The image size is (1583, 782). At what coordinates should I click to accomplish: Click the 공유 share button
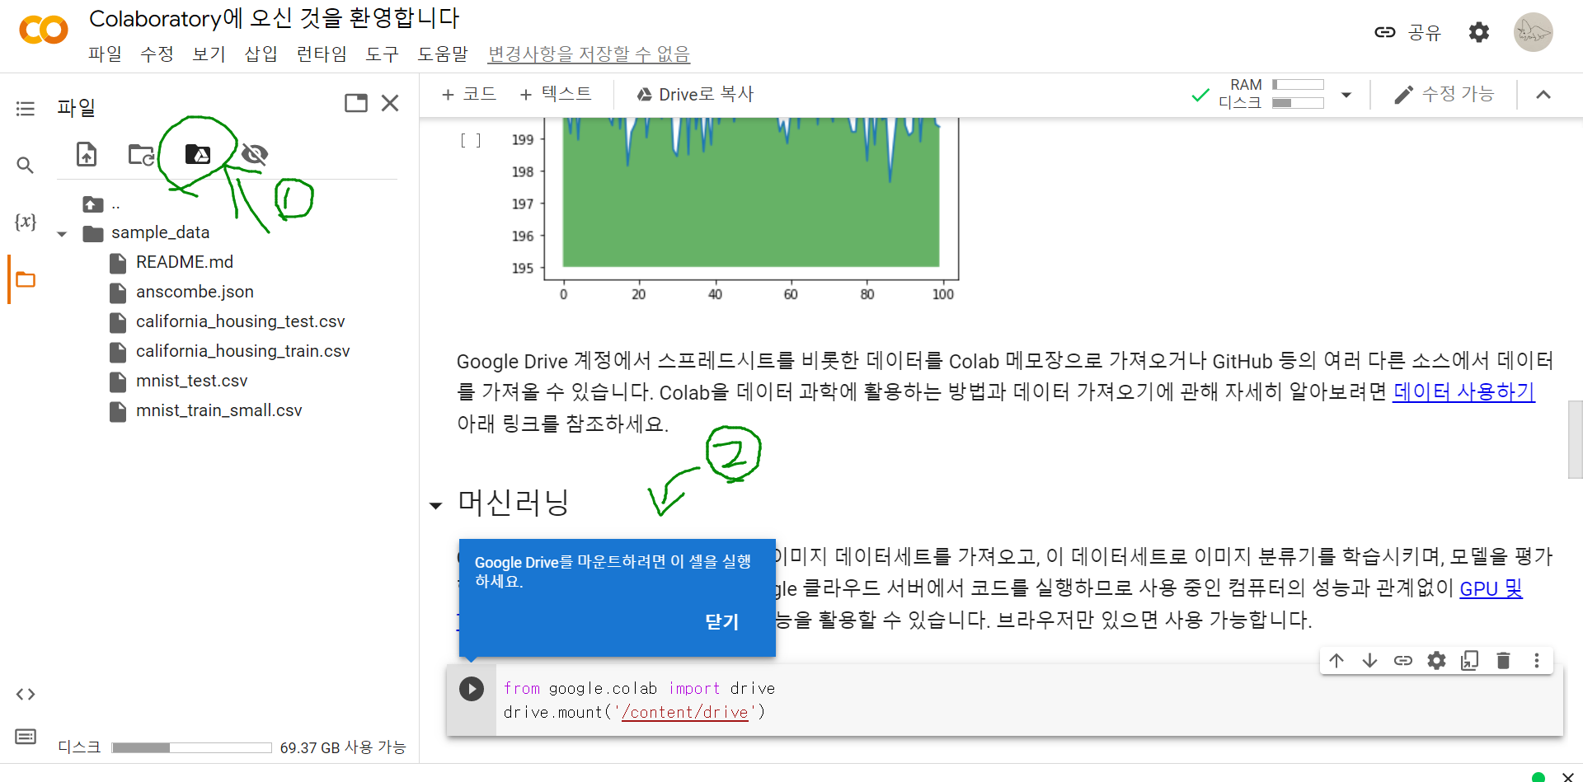[1407, 32]
